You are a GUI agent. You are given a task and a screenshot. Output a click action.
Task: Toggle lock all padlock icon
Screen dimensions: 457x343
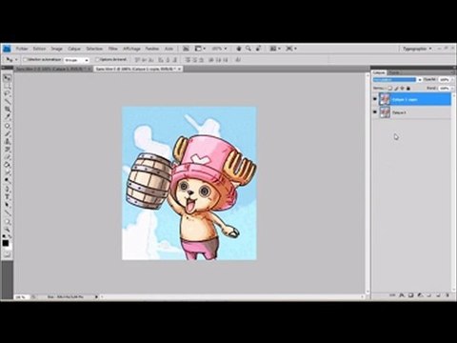click(x=408, y=88)
